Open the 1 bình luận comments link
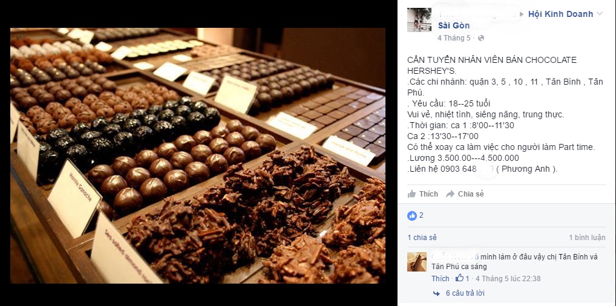 click(587, 237)
